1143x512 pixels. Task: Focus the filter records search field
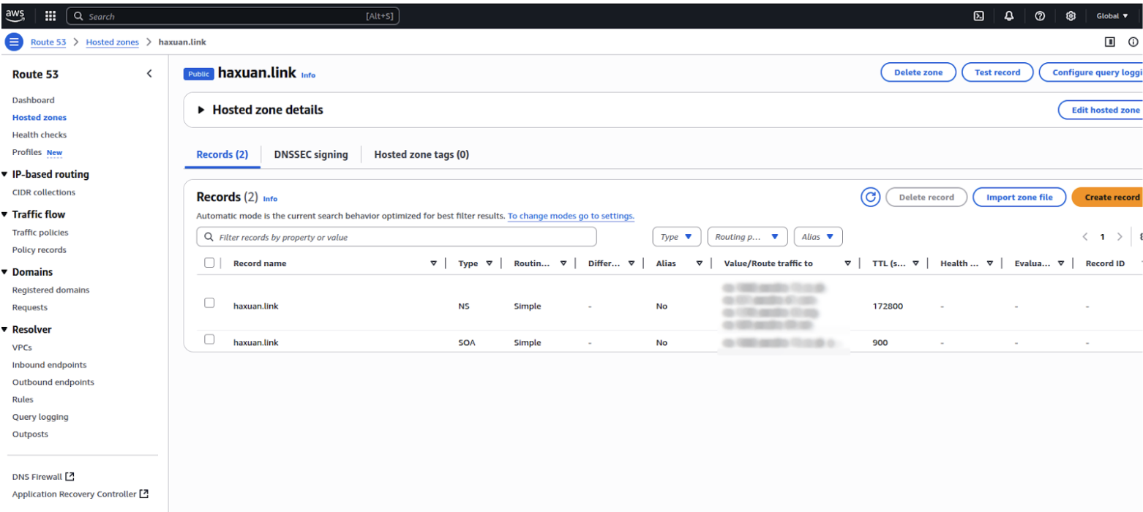[397, 237]
